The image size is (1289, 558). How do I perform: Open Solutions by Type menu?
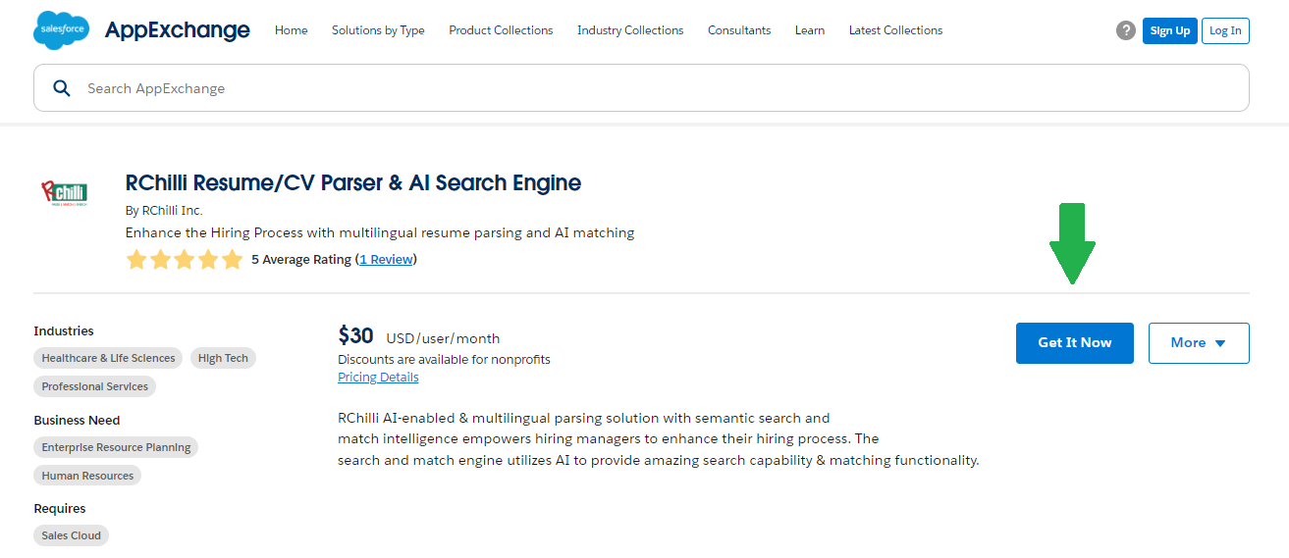(x=378, y=30)
